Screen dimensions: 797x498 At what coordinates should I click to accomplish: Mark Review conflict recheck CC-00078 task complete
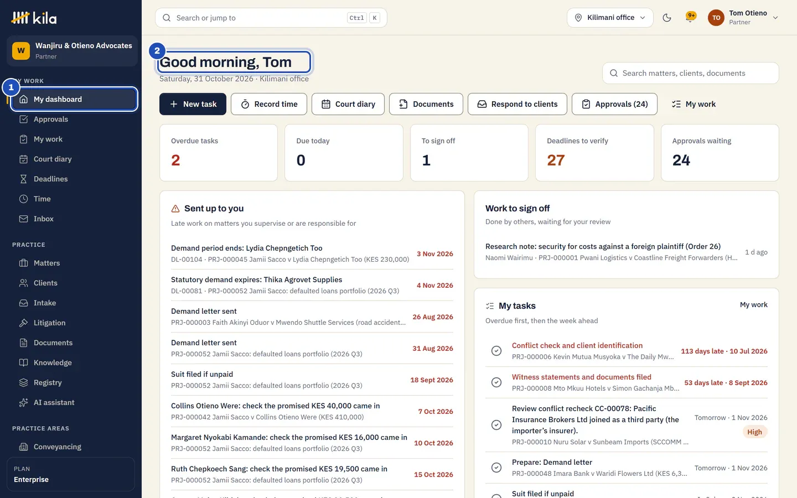tap(496, 425)
